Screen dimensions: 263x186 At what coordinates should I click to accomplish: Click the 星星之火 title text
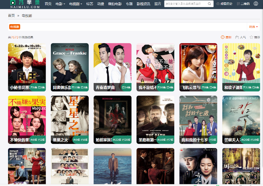[x=60, y=140]
